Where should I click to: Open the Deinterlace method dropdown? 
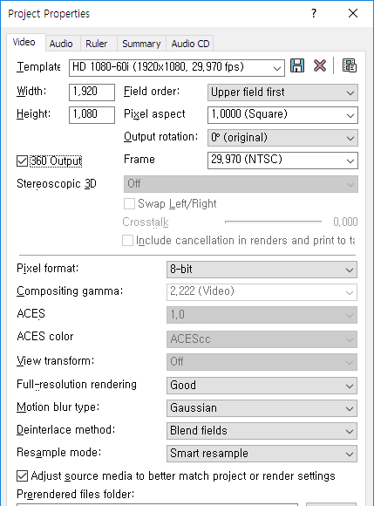[x=262, y=431]
